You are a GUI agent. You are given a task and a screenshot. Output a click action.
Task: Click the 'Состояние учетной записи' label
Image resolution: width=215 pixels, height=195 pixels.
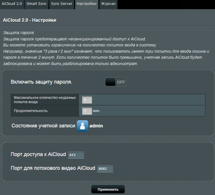(x=43, y=126)
